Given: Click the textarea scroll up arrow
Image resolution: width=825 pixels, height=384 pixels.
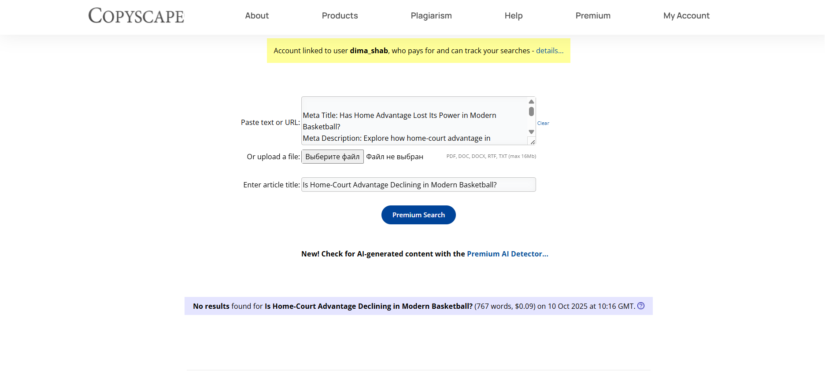Looking at the screenshot, I should click(531, 102).
